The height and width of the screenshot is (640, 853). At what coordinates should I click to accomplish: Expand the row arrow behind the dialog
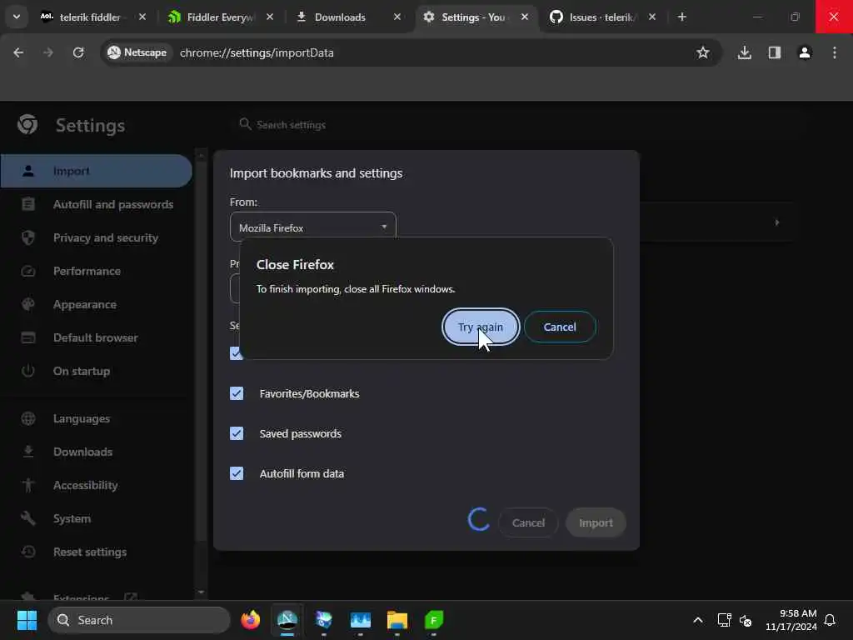[777, 222]
